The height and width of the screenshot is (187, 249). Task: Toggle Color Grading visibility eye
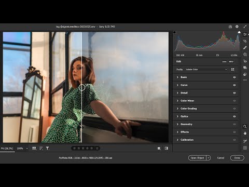pos(234,109)
